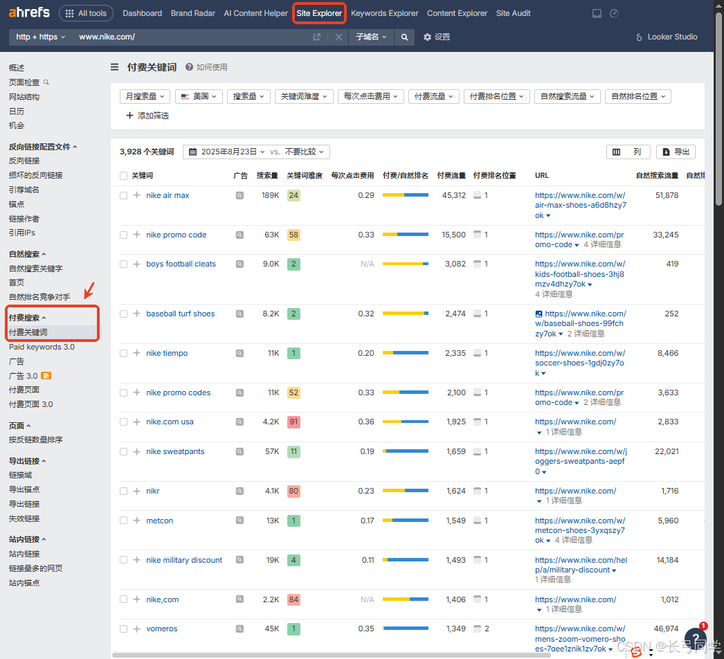This screenshot has height=659, width=724.
Task: Open the help chat bubble icon
Action: pyautogui.click(x=696, y=639)
